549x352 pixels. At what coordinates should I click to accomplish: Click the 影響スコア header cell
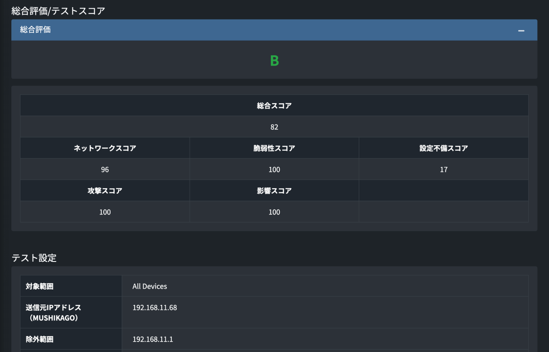pyautogui.click(x=274, y=190)
